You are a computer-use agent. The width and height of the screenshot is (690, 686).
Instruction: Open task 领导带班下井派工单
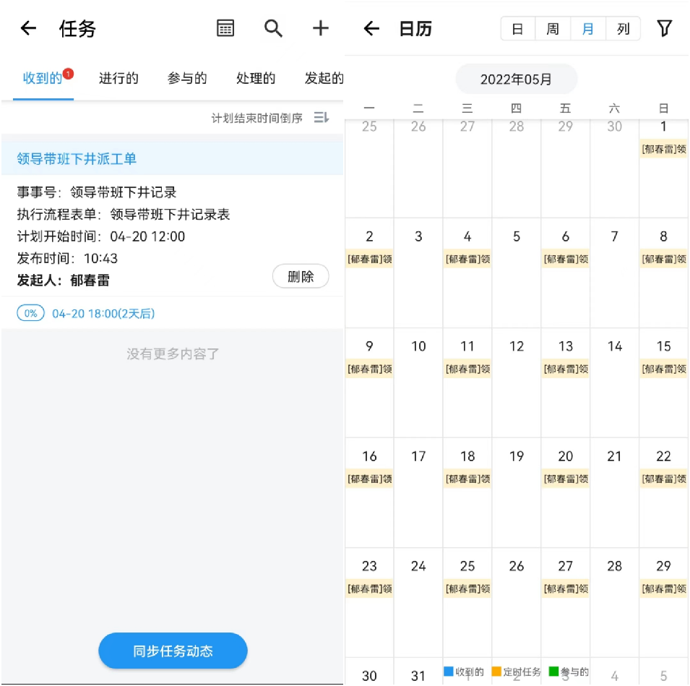(77, 159)
